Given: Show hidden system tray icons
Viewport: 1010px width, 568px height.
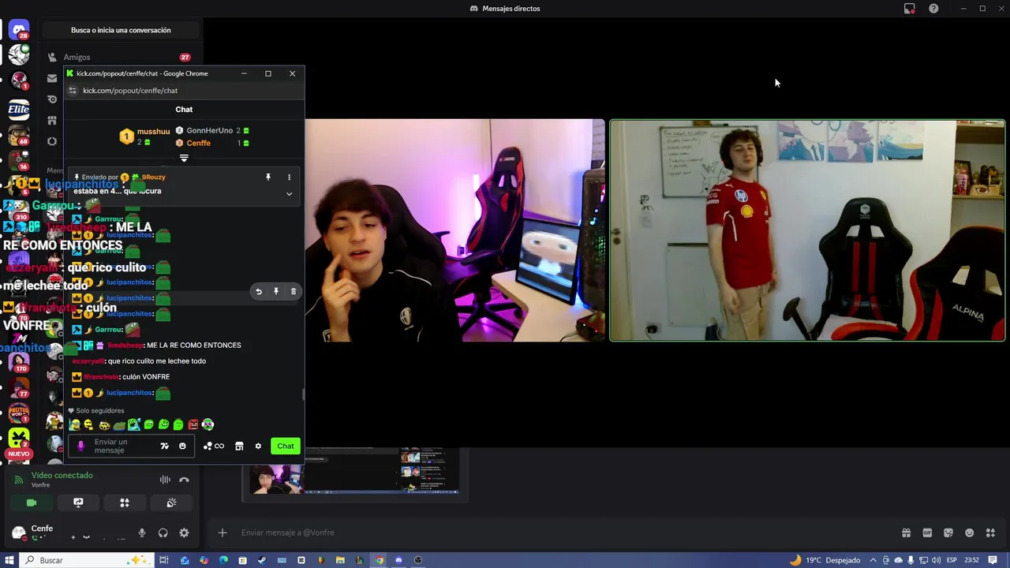Looking at the screenshot, I should 873,560.
